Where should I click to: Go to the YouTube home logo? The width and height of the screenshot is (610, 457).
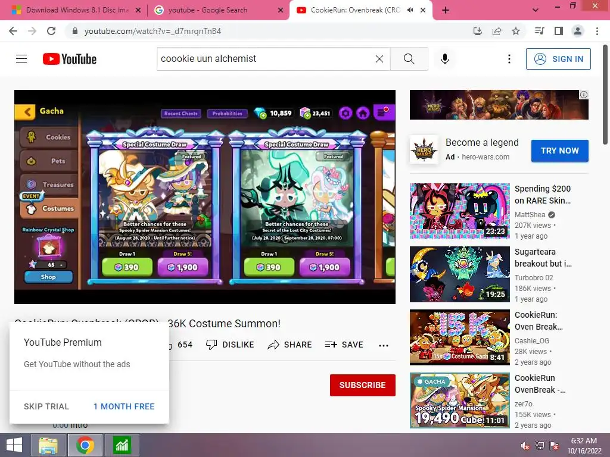70,59
